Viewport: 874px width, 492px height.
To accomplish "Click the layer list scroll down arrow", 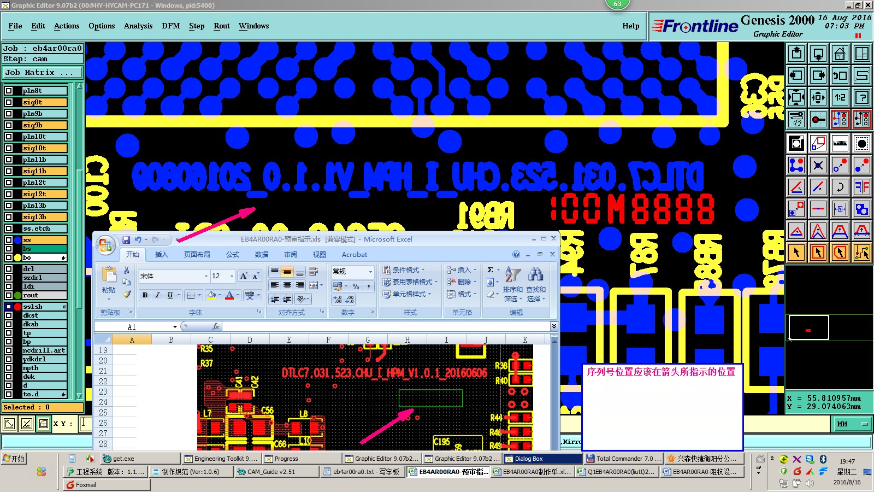I will click(x=79, y=396).
